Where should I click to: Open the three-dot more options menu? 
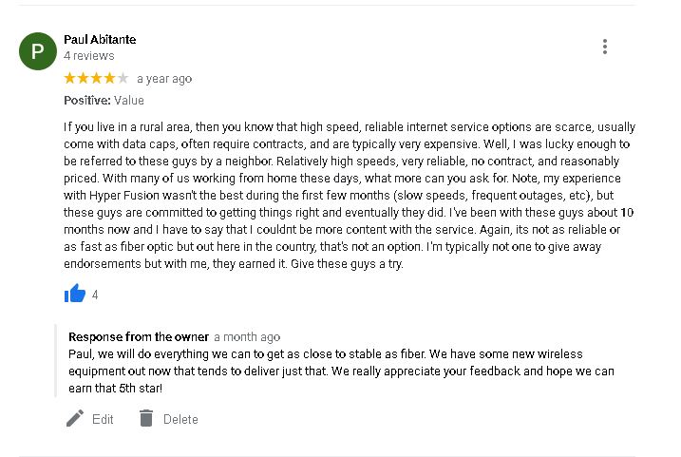click(x=605, y=47)
